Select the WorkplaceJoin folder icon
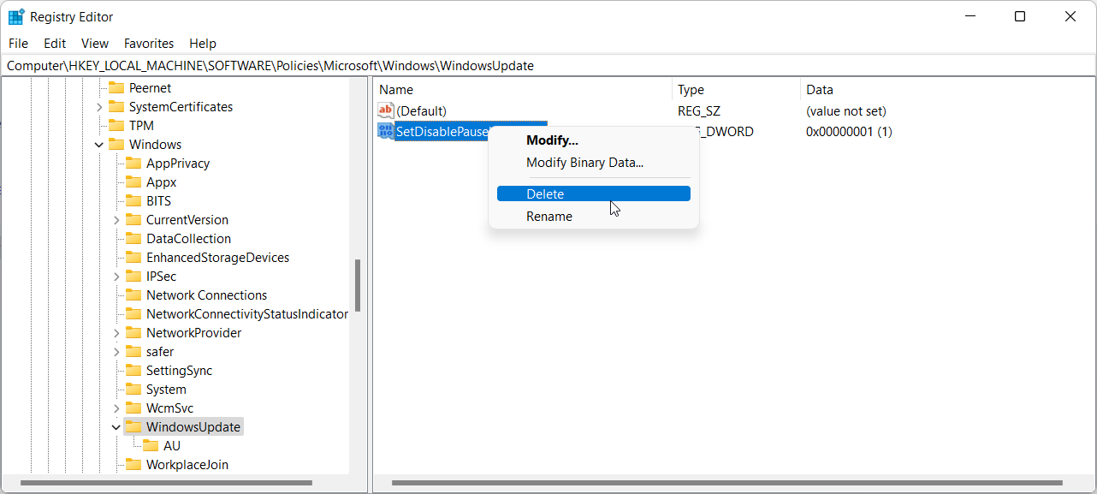 pyautogui.click(x=133, y=464)
